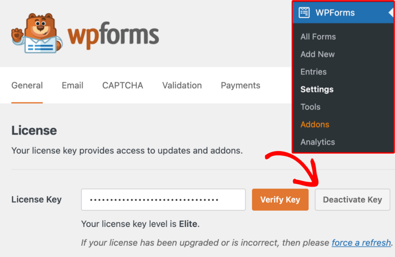Open All Forms from the sidebar

click(318, 37)
